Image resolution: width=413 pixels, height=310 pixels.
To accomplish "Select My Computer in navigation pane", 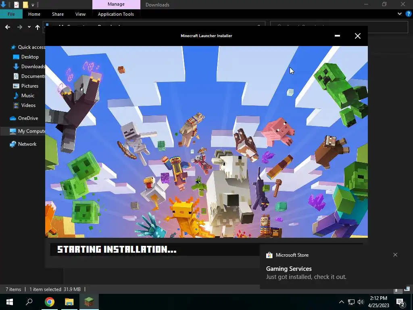I will (27, 131).
